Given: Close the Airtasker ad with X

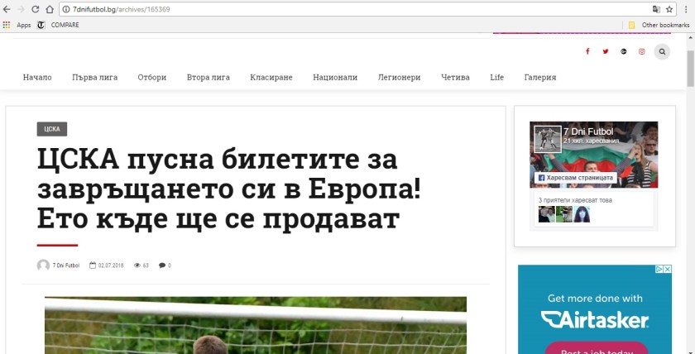Looking at the screenshot, I should (x=667, y=270).
